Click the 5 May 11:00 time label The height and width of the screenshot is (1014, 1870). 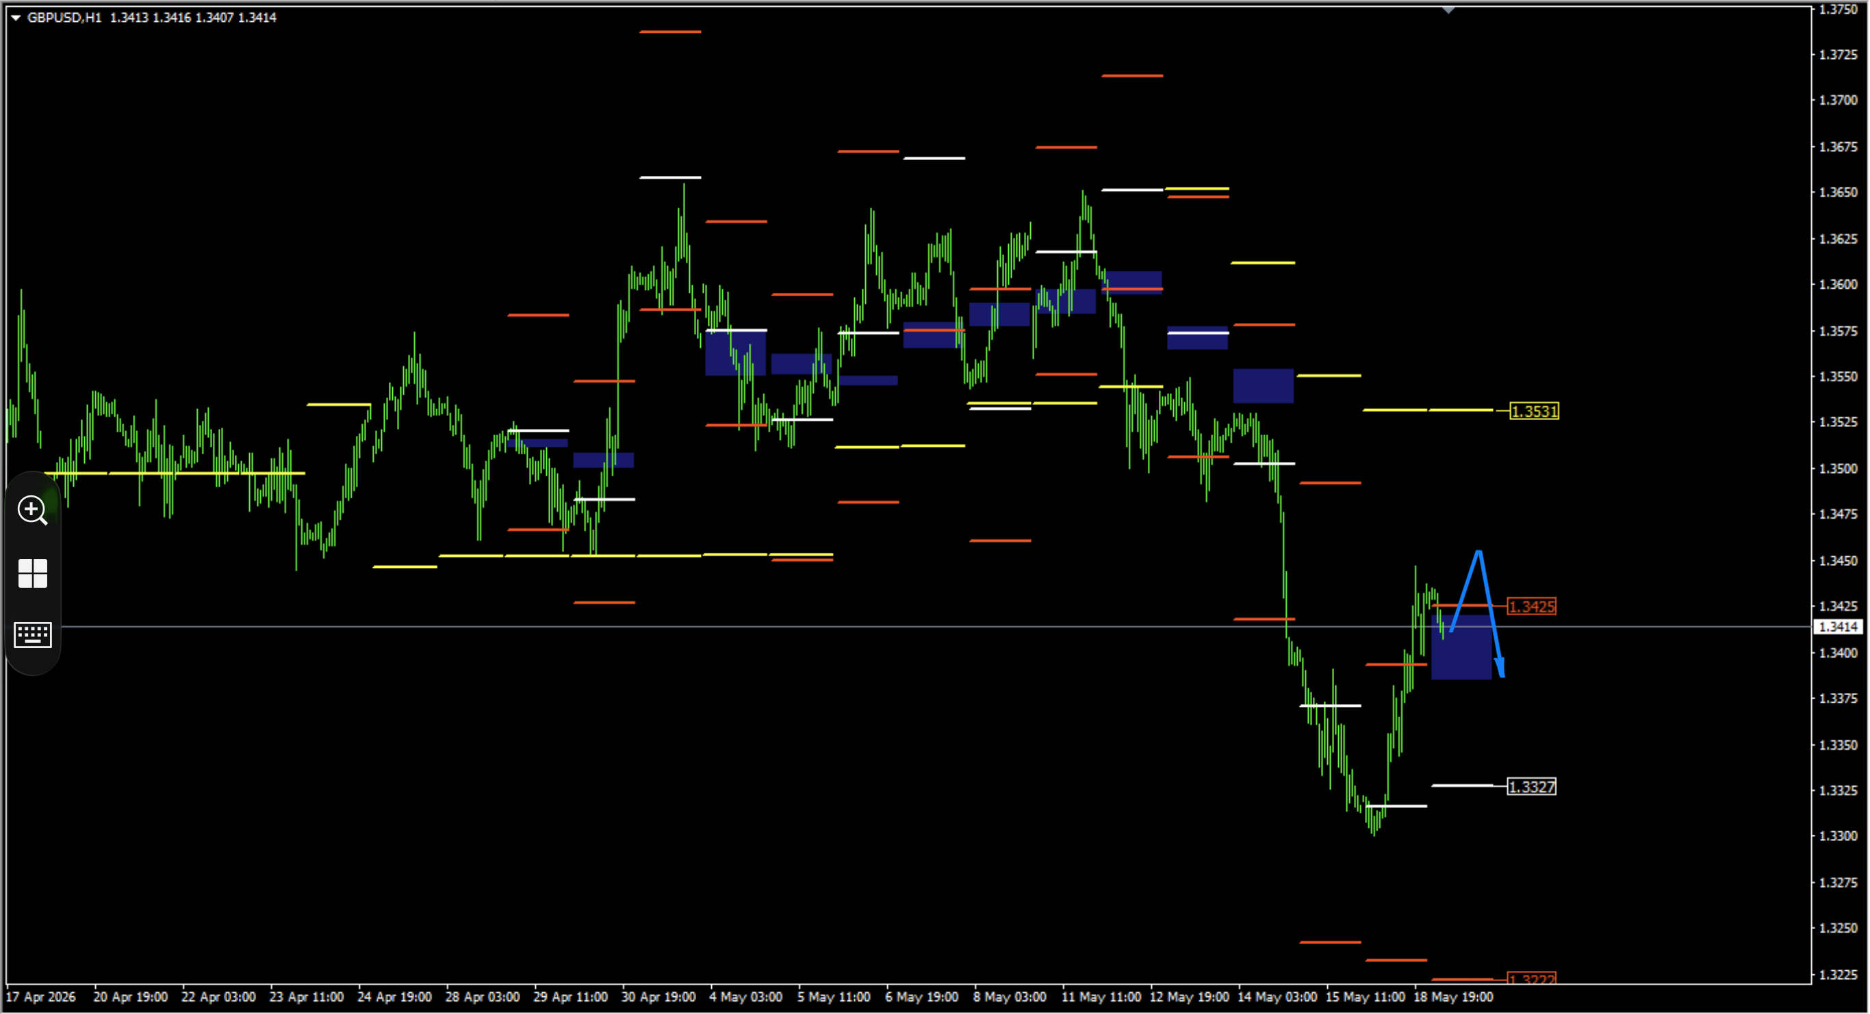coord(834,998)
